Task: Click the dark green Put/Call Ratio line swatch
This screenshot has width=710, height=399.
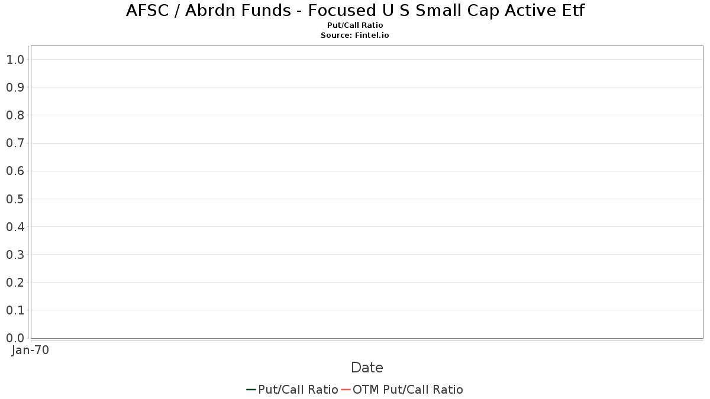Action: [x=251, y=390]
